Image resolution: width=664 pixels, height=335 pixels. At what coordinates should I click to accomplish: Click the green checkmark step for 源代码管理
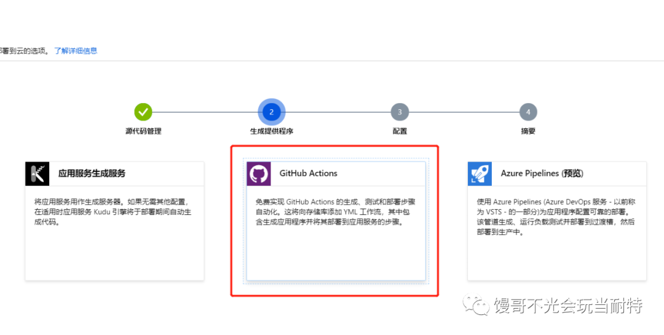(143, 112)
